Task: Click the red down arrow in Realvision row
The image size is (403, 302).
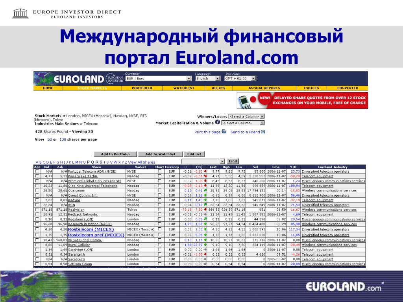Action: tap(205, 210)
